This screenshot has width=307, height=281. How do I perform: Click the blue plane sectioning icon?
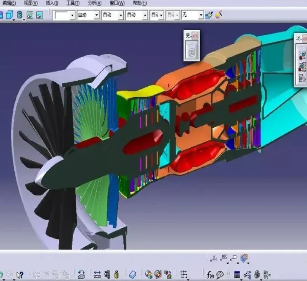pyautogui.click(x=133, y=274)
